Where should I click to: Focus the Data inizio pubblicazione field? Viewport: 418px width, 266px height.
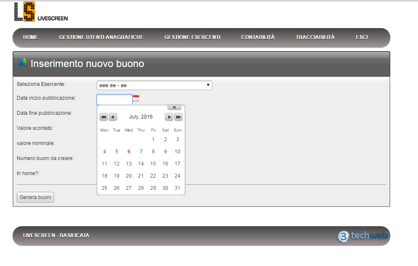(x=115, y=99)
